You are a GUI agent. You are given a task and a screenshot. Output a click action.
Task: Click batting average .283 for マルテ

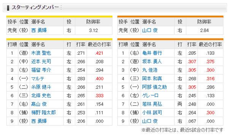(81, 79)
